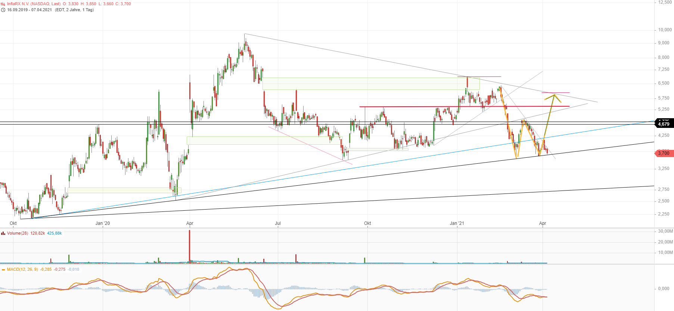The image size is (674, 311).
Task: Click the 10,000 price axis label
Action: 665,30
